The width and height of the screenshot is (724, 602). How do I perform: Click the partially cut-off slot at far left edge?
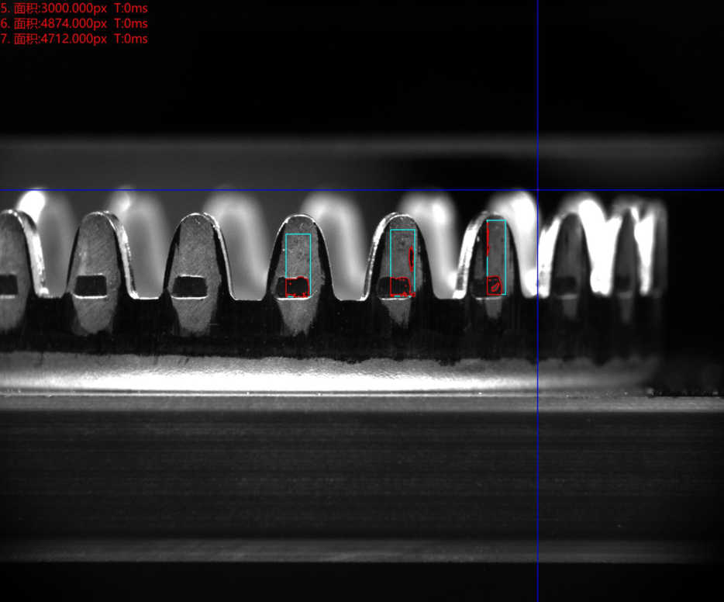[8, 285]
